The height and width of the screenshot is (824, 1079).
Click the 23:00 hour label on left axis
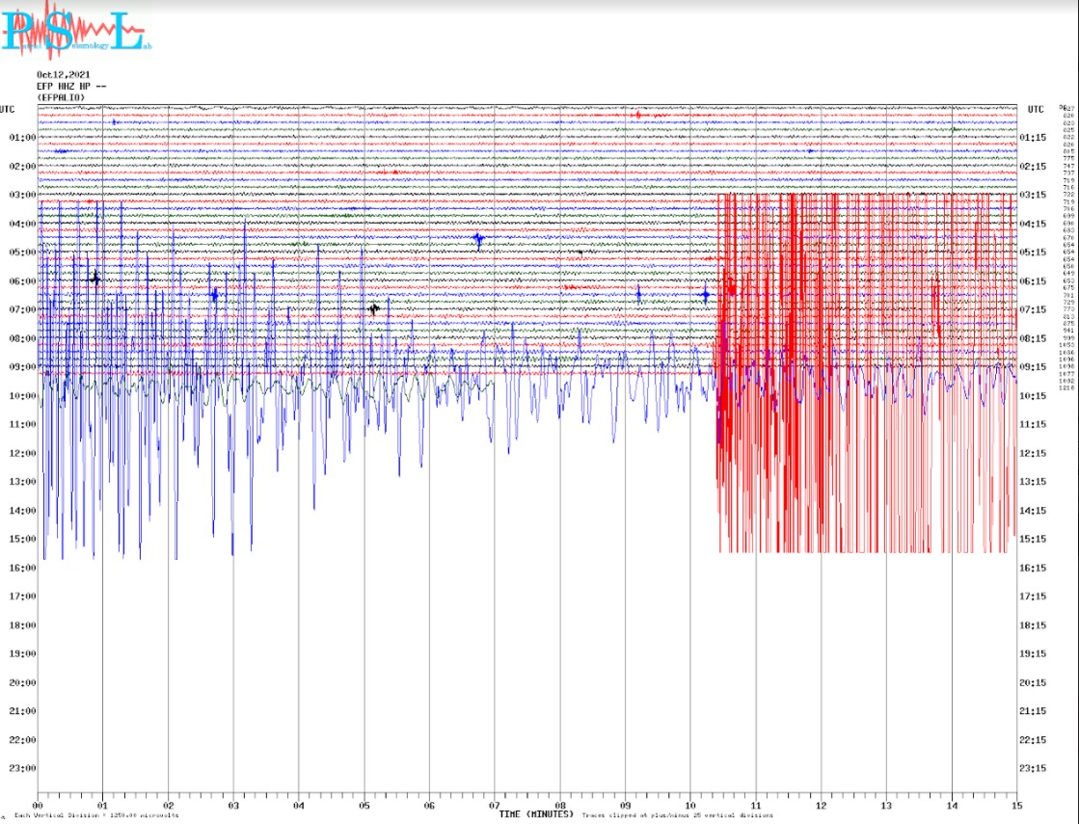point(22,768)
